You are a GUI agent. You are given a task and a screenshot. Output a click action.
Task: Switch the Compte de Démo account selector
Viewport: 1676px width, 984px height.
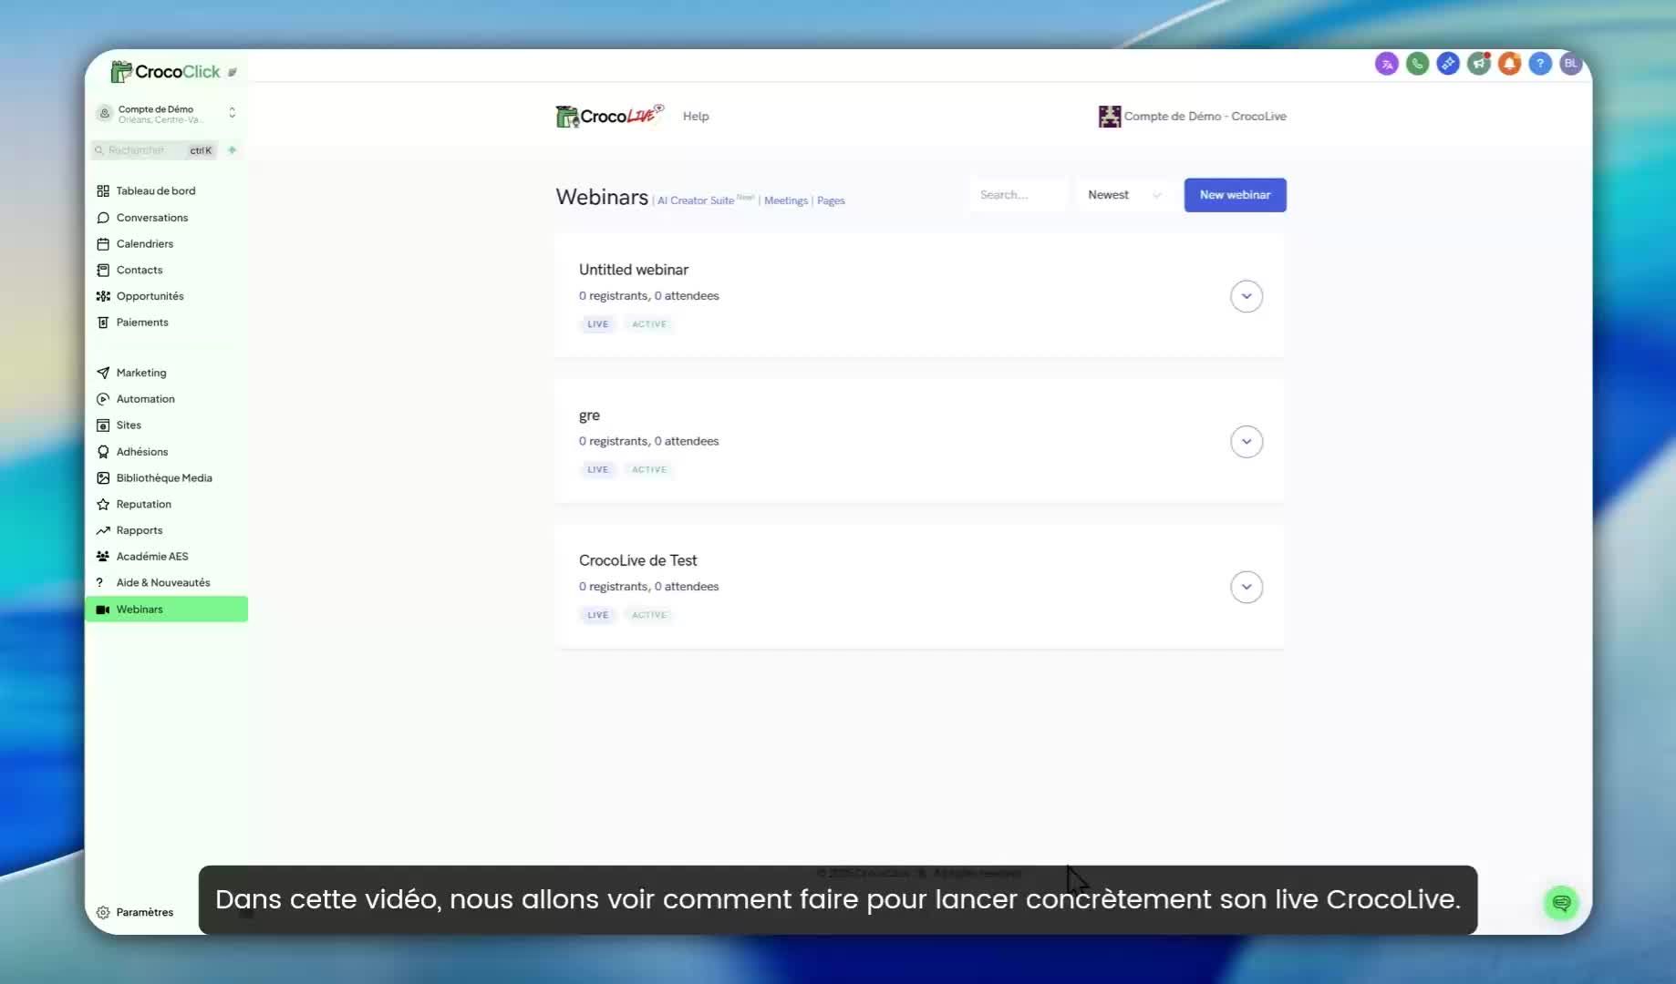(166, 114)
